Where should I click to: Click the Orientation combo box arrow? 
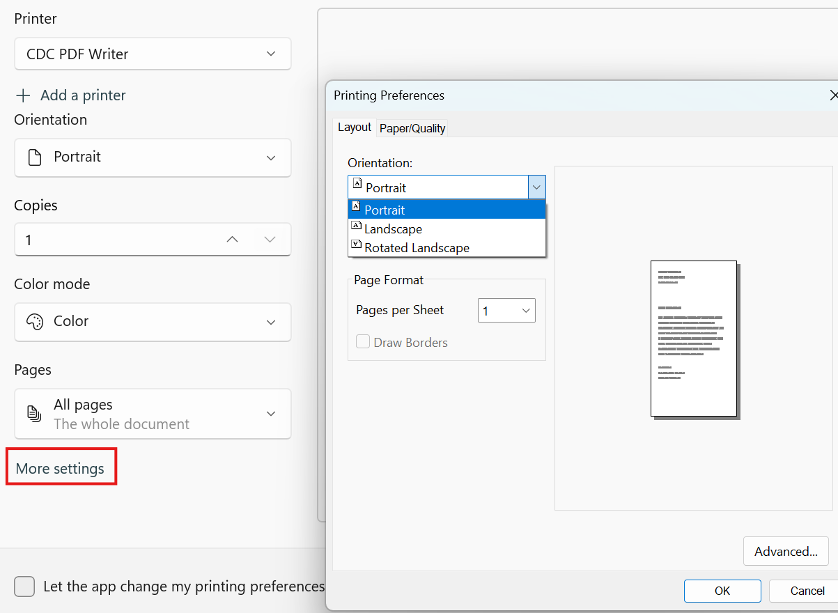coord(536,187)
